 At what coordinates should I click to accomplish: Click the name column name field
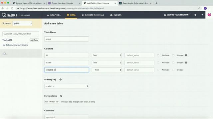coord(67,62)
